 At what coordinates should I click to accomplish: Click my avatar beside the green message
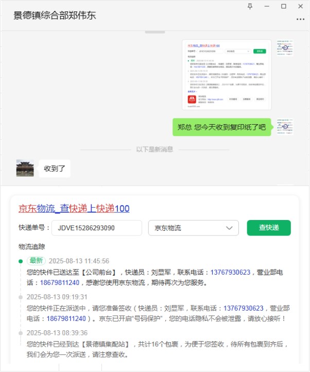tap(285, 127)
